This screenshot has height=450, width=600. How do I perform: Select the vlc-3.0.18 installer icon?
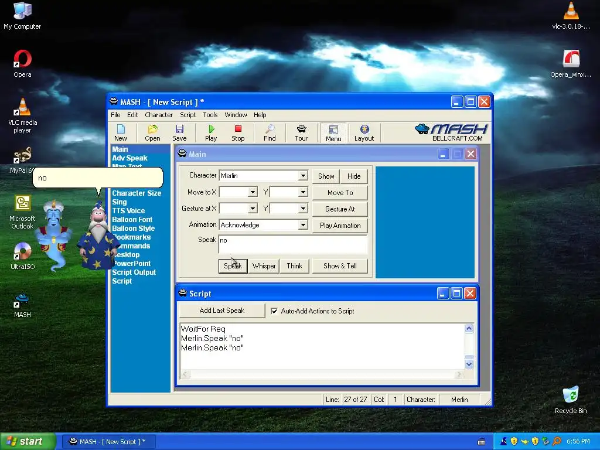[x=571, y=15]
